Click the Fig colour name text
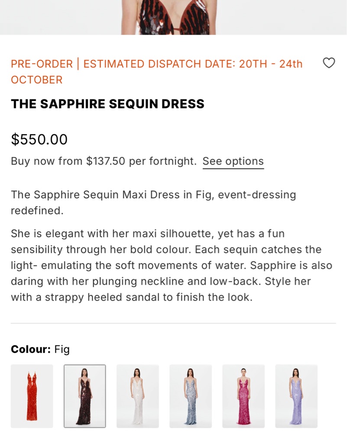This screenshot has width=347, height=434. click(x=62, y=349)
